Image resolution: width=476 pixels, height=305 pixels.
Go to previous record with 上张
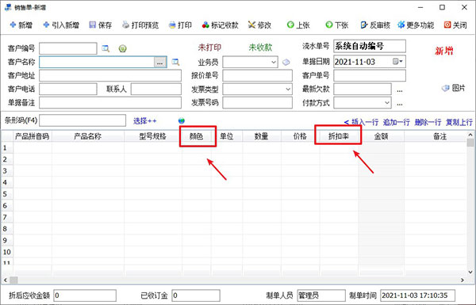pos(298,25)
